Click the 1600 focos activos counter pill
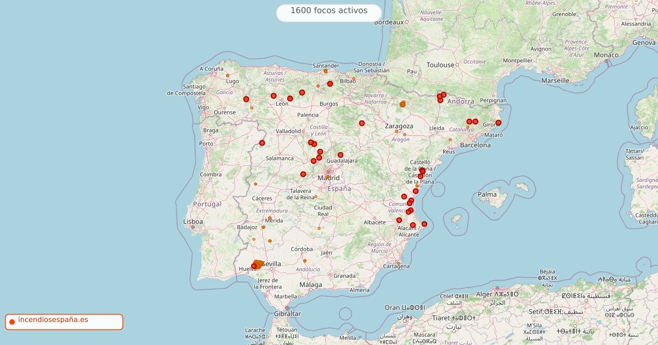Image resolution: width=658 pixels, height=345 pixels. [x=329, y=13]
